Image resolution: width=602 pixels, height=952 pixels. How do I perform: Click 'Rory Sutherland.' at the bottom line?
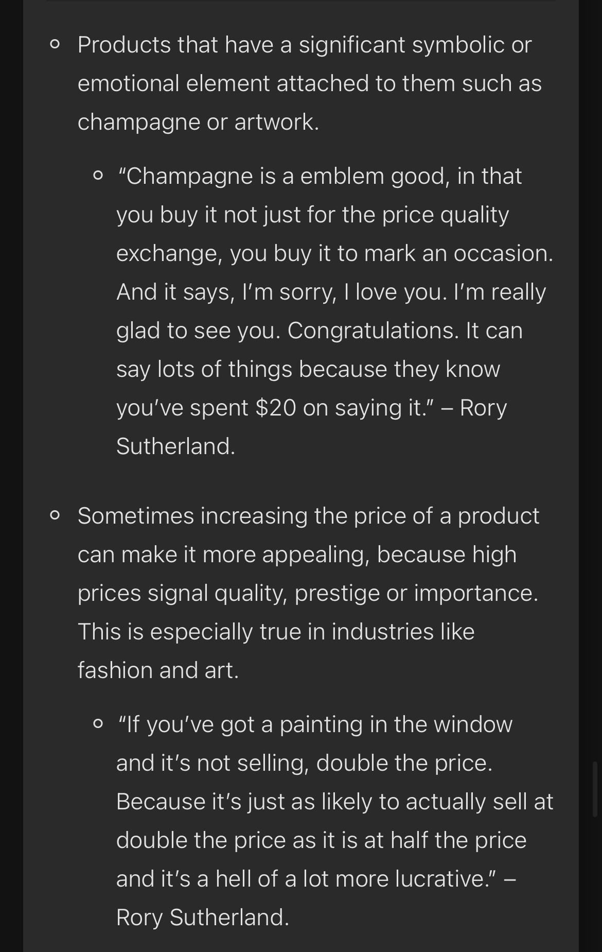[x=203, y=918]
